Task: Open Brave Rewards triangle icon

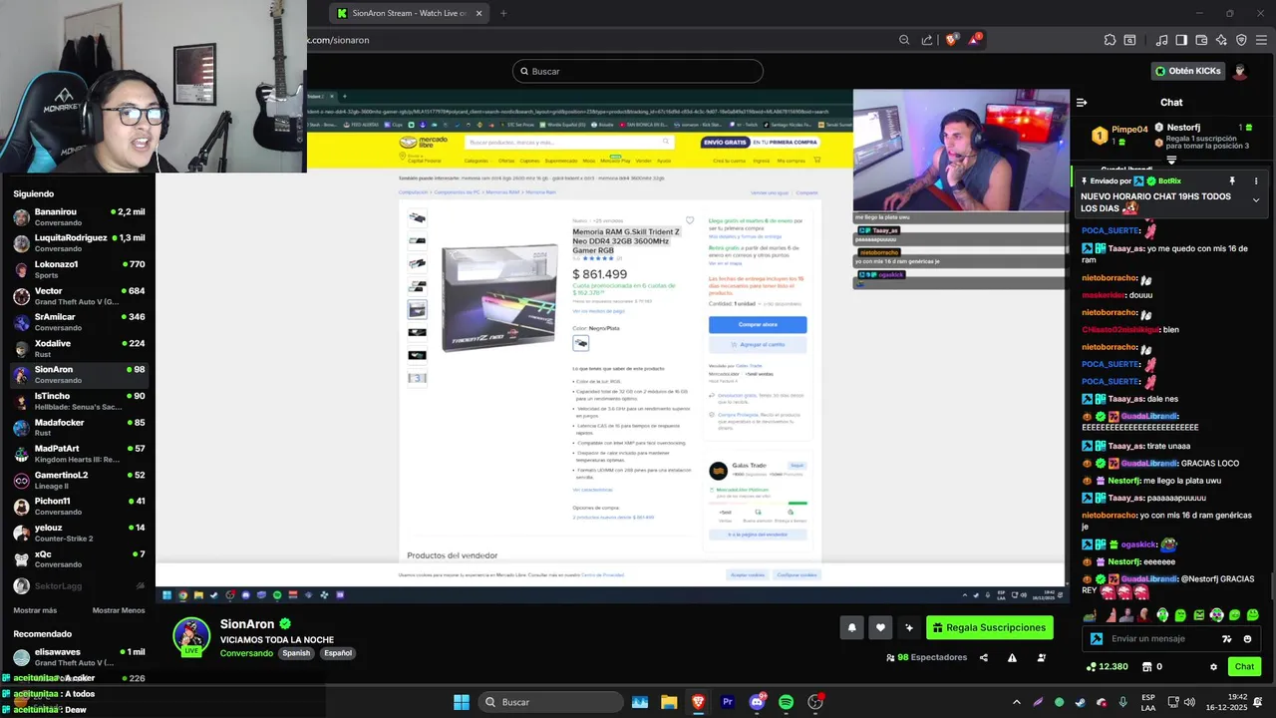Action: pyautogui.click(x=974, y=40)
